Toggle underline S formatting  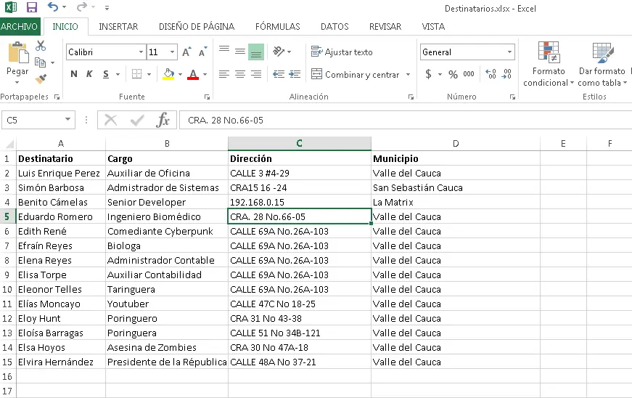[x=106, y=74]
